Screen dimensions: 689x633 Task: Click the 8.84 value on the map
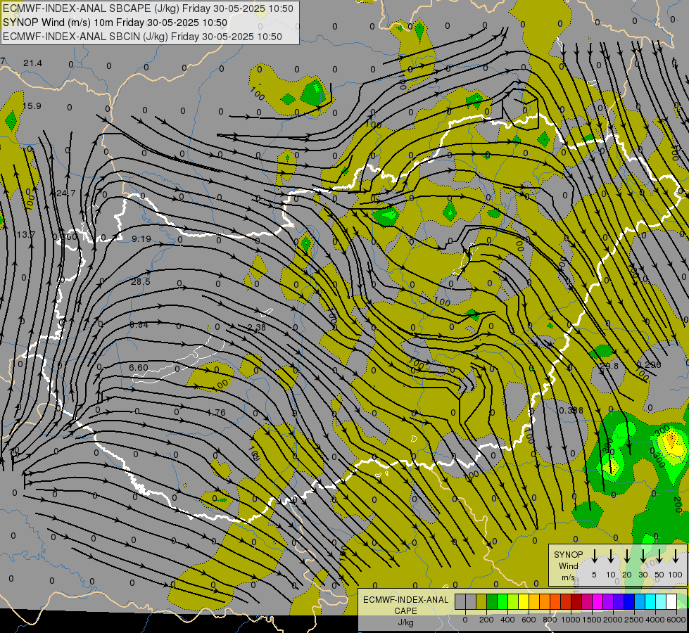(x=139, y=325)
